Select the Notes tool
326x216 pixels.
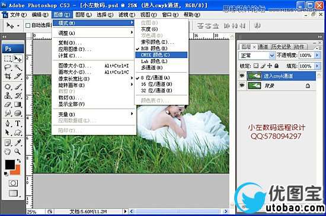click(8, 143)
